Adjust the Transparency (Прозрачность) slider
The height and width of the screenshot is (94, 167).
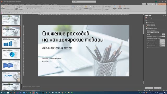click(156, 37)
